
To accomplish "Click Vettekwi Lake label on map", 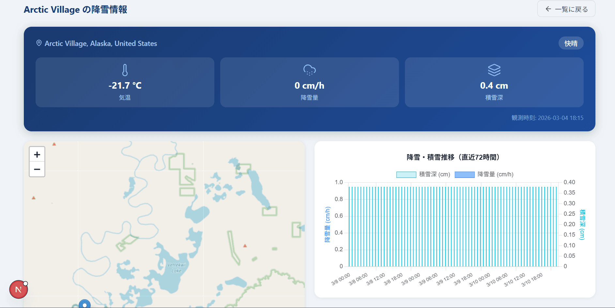I will point(177,268).
